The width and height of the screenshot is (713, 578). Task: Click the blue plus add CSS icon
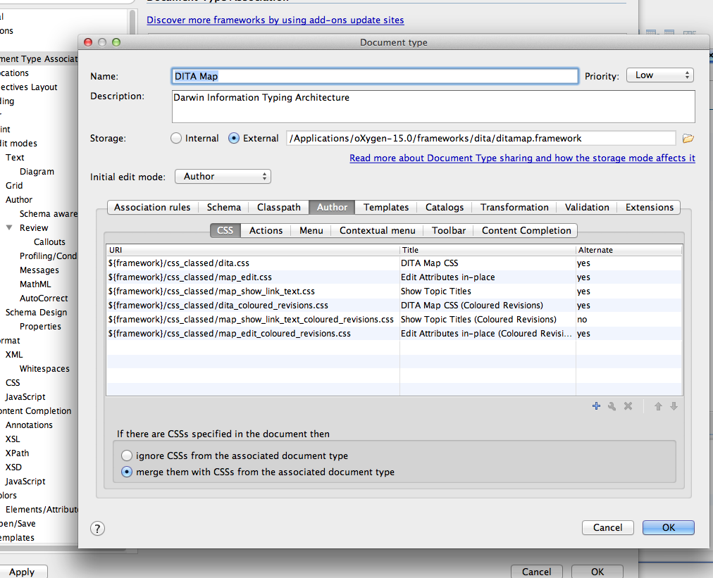tap(596, 406)
